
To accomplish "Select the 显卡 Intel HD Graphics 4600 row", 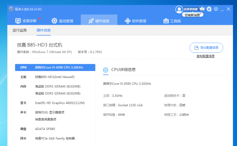I will pos(55,103).
